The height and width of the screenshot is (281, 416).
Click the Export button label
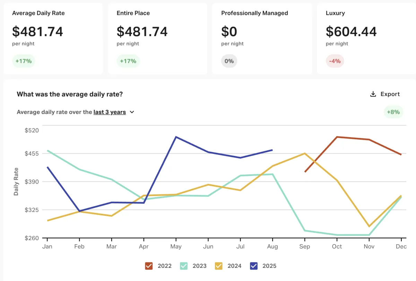[390, 94]
